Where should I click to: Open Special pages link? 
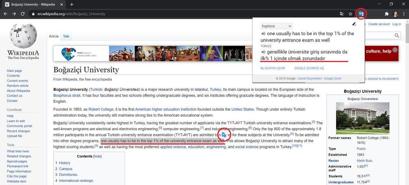point(17,162)
